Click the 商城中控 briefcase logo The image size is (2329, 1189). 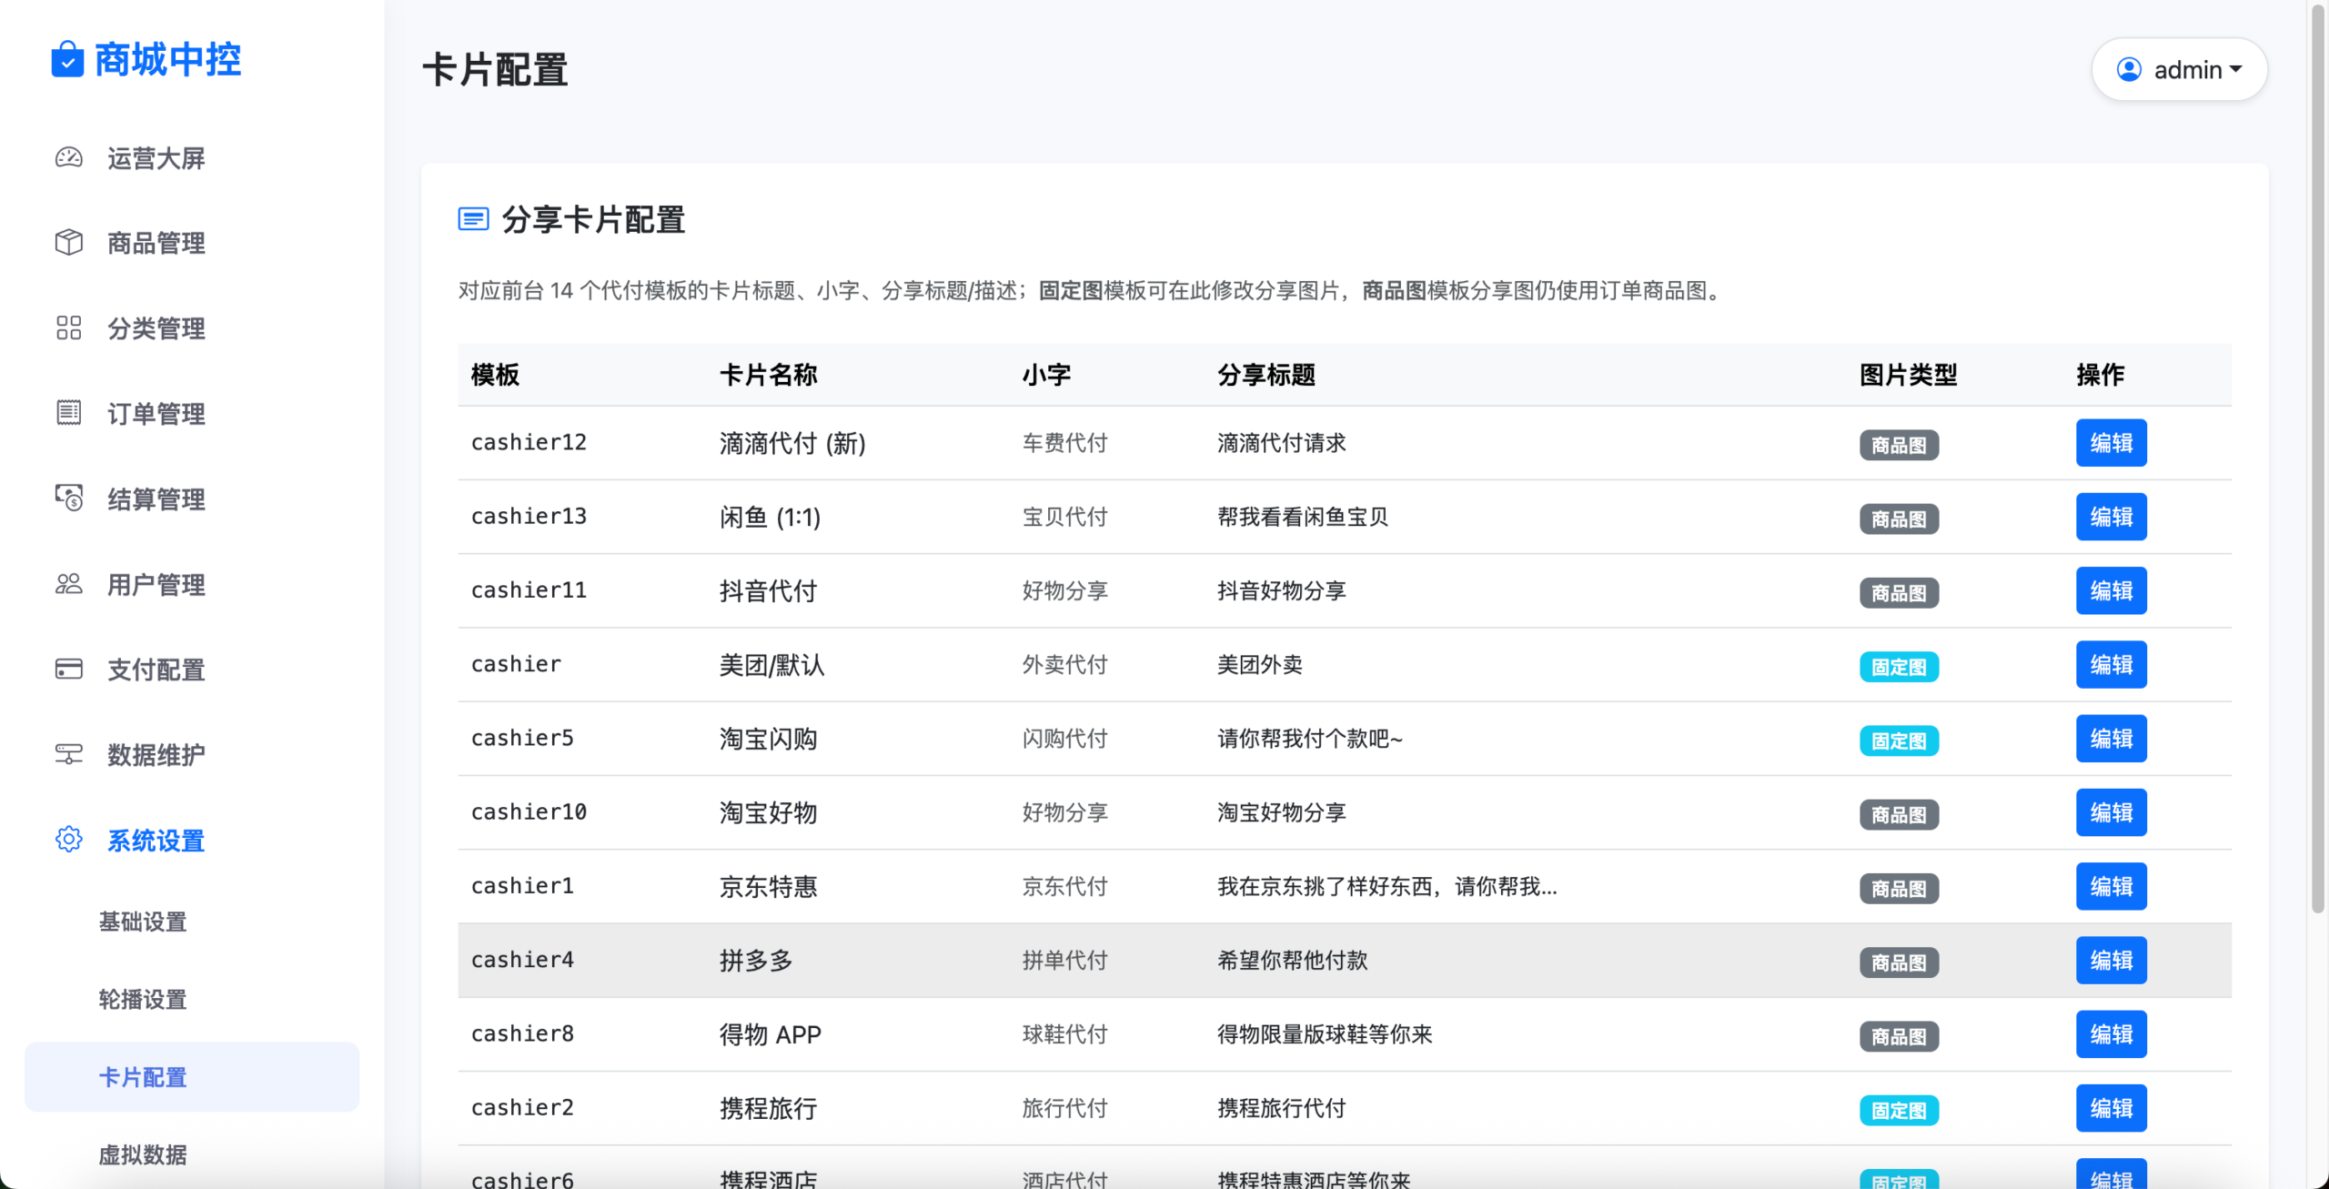click(67, 60)
